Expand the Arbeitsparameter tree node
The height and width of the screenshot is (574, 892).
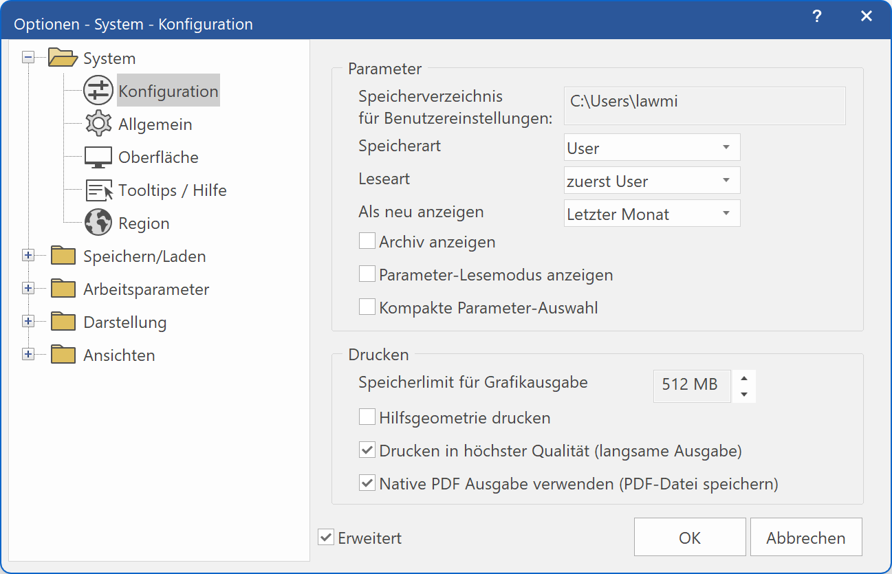[28, 288]
